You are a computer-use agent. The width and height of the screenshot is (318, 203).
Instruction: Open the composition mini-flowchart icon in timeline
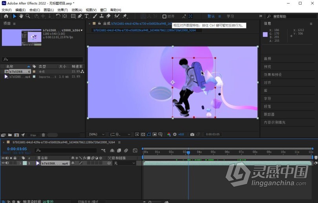point(103,151)
